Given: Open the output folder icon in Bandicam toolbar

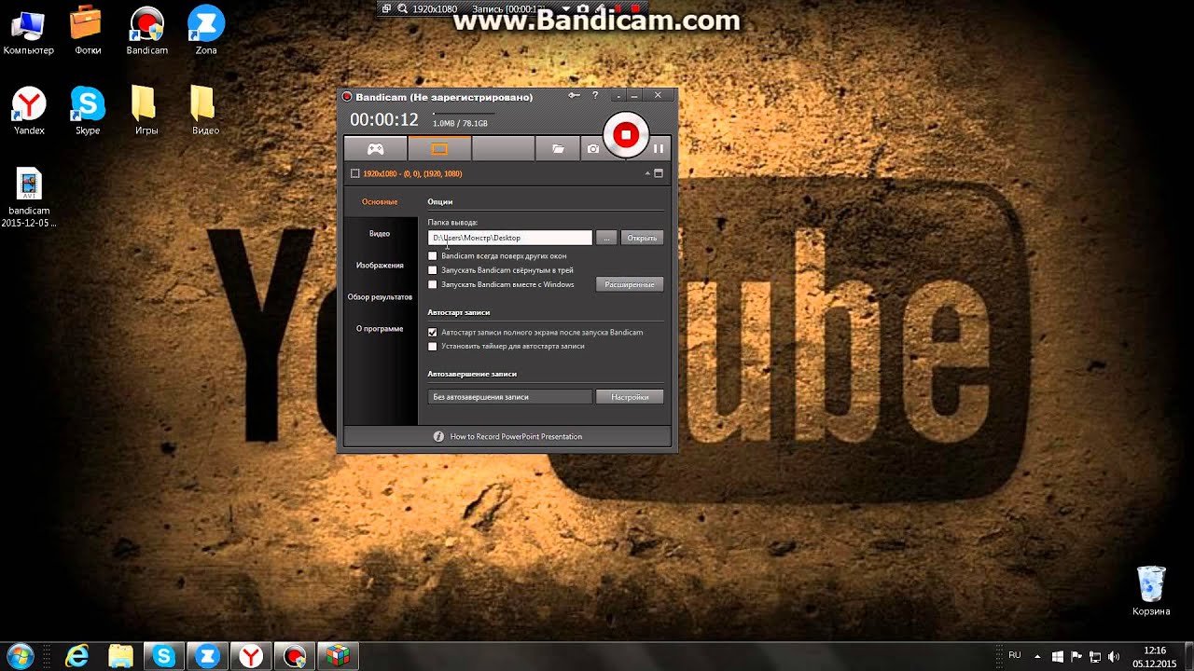Looking at the screenshot, I should tap(558, 148).
